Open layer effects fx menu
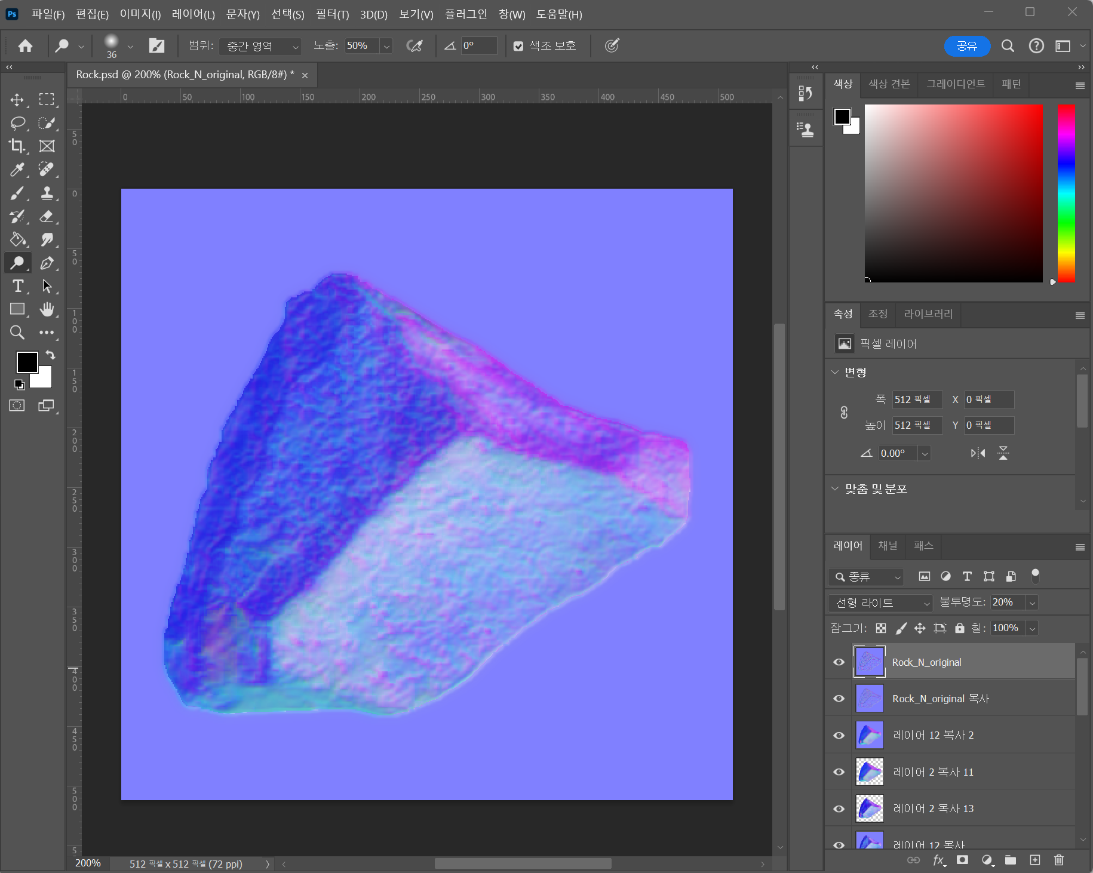This screenshot has height=873, width=1093. point(939,860)
